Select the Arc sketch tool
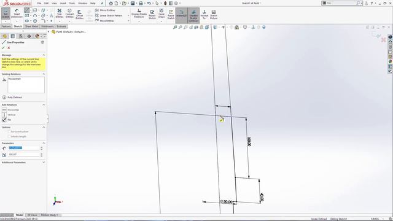The height and width of the screenshot is (221, 393). click(x=35, y=15)
